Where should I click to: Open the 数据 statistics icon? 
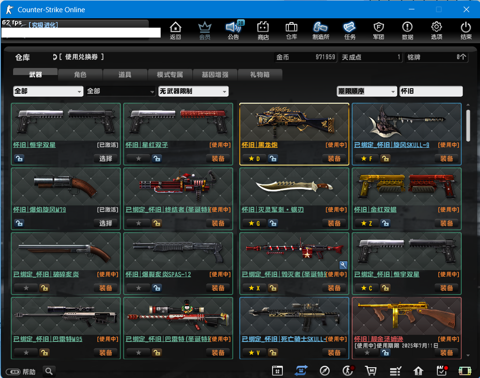[407, 30]
